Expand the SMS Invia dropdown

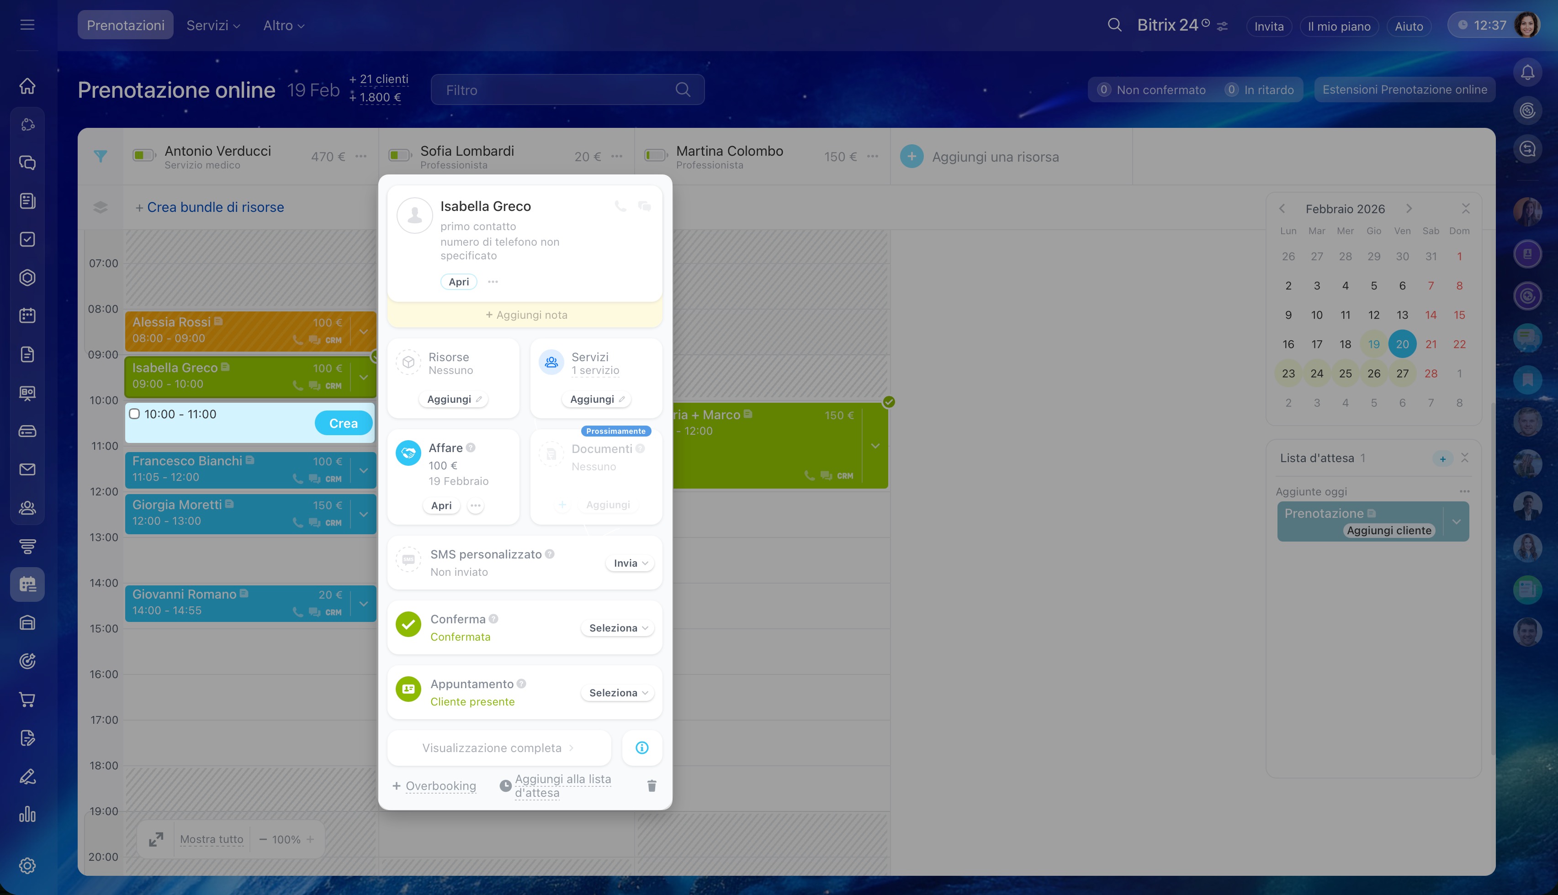630,563
